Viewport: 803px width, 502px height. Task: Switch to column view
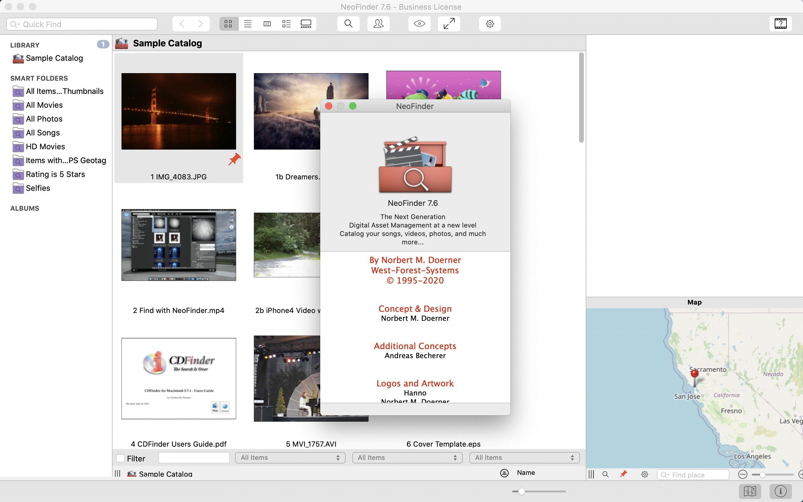pyautogui.click(x=267, y=23)
